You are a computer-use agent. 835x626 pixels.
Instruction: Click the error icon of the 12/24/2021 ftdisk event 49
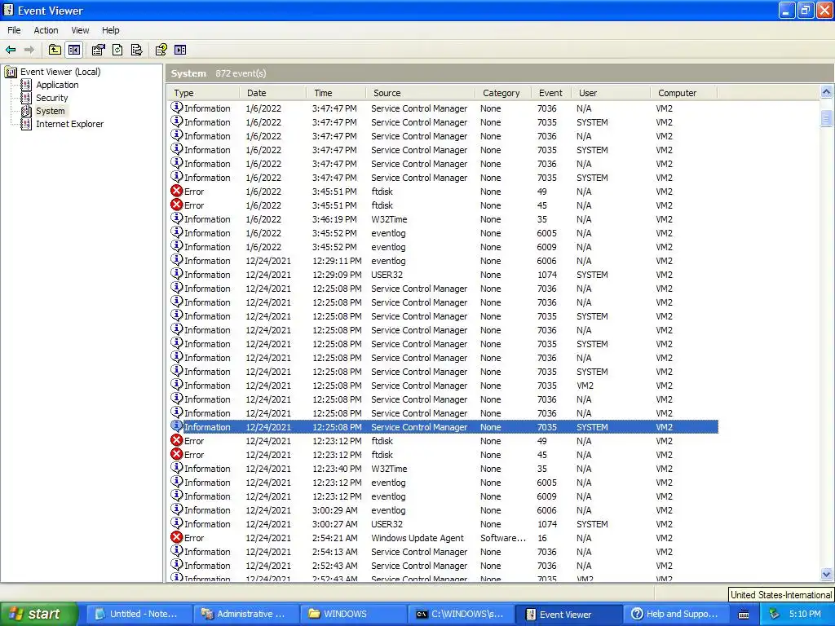click(177, 441)
